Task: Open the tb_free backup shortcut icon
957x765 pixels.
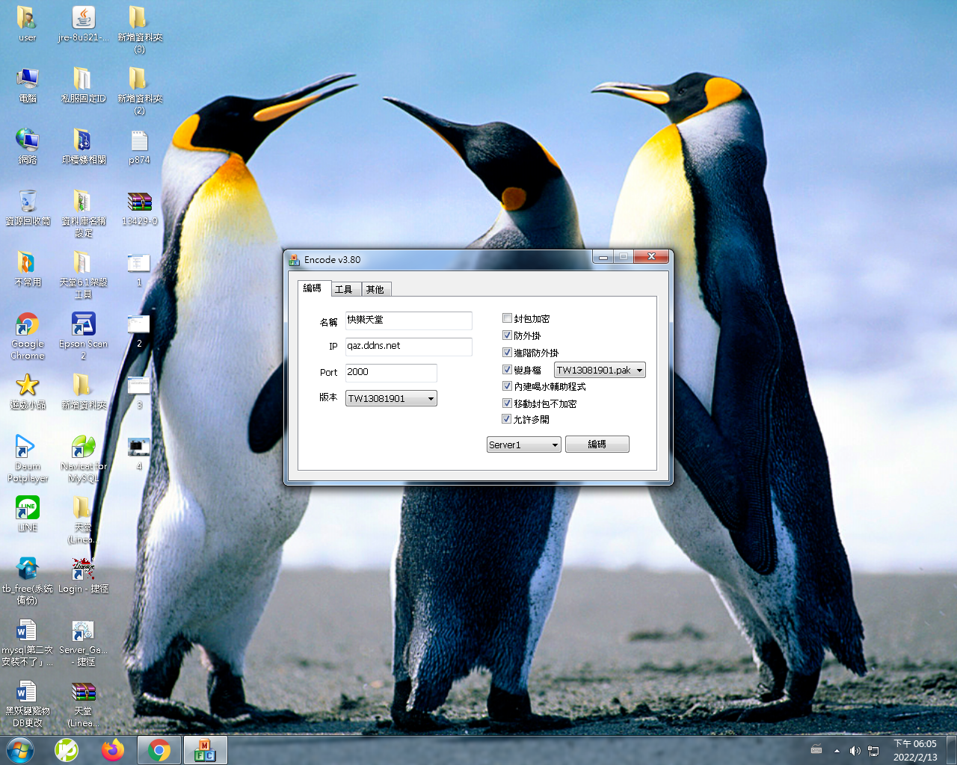Action: coord(27,580)
